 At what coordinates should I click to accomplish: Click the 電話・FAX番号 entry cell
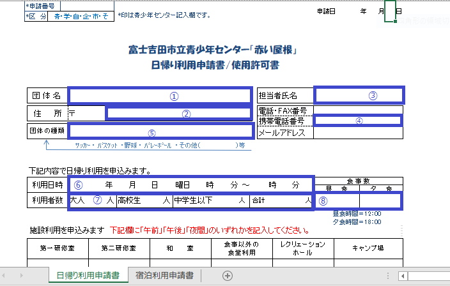pyautogui.click(x=358, y=110)
